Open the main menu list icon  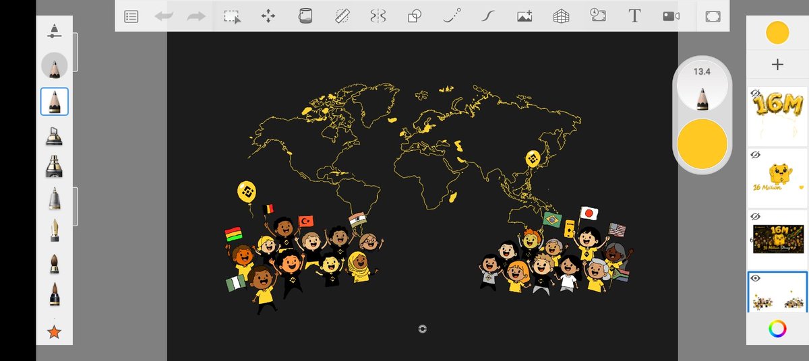coord(131,16)
